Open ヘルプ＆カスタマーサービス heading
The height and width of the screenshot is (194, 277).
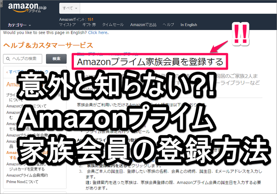48,45
